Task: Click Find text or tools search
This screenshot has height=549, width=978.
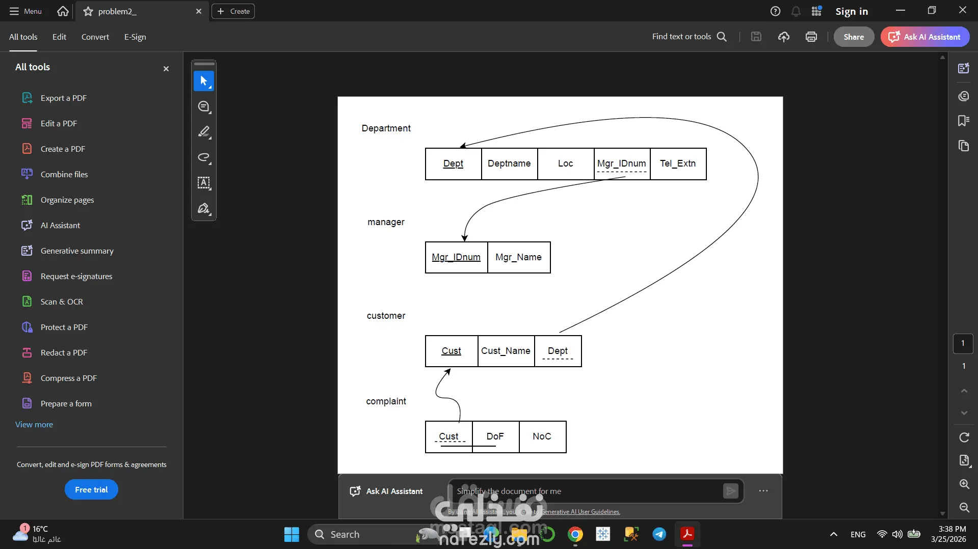Action: (690, 37)
